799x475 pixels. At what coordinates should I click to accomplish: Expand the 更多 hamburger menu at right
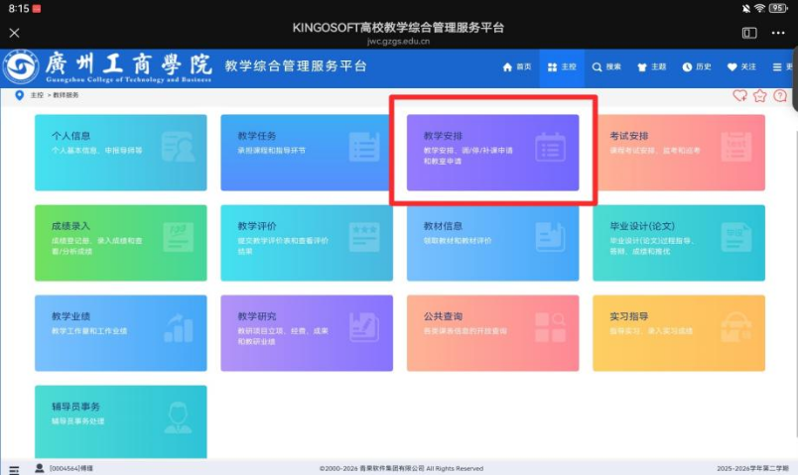point(776,66)
